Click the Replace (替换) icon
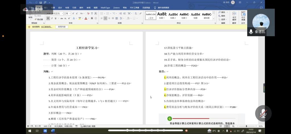This screenshot has height=134, width=291. [x=223, y=16]
